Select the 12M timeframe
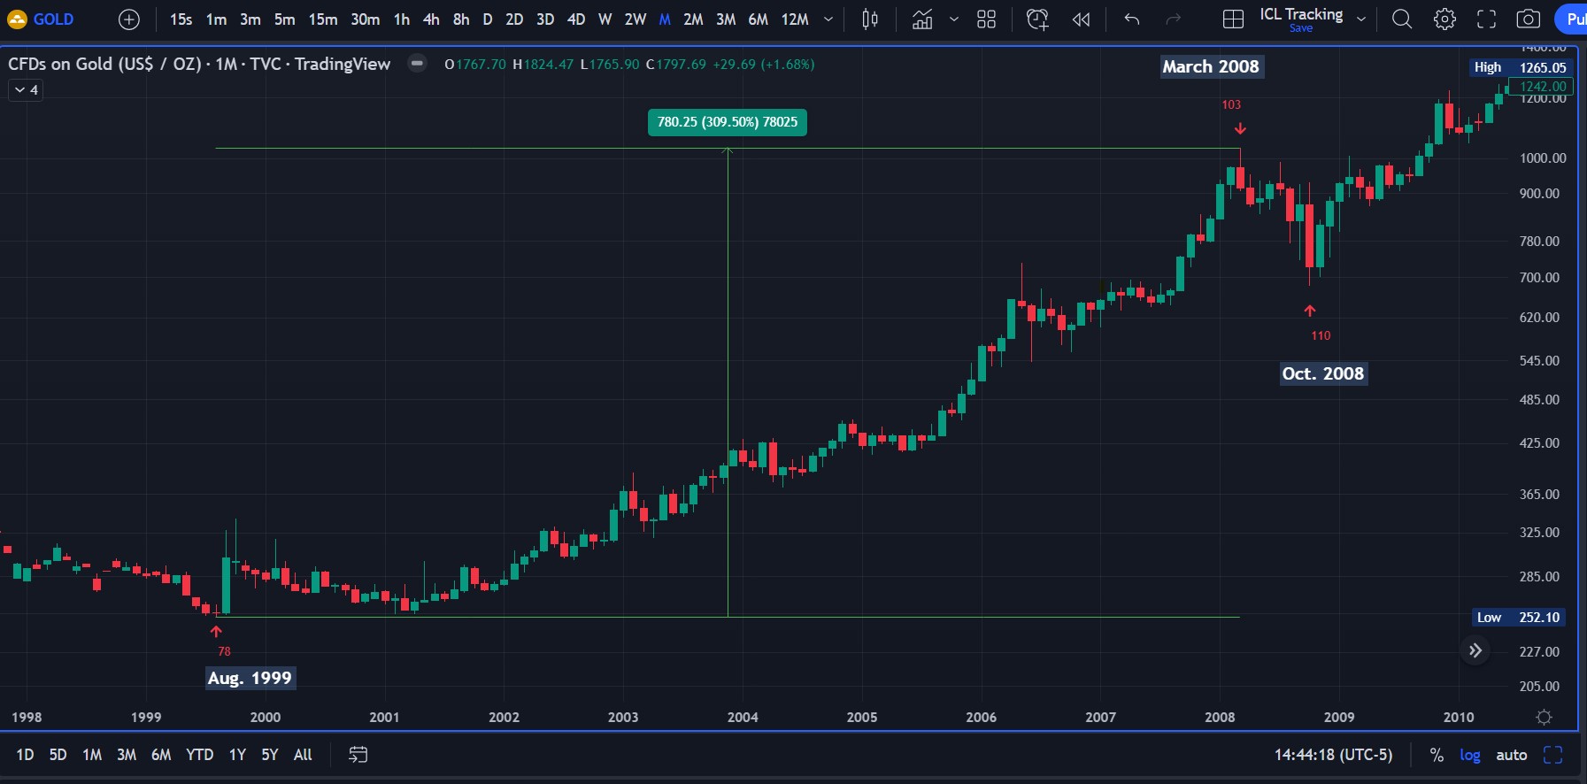 (x=795, y=19)
